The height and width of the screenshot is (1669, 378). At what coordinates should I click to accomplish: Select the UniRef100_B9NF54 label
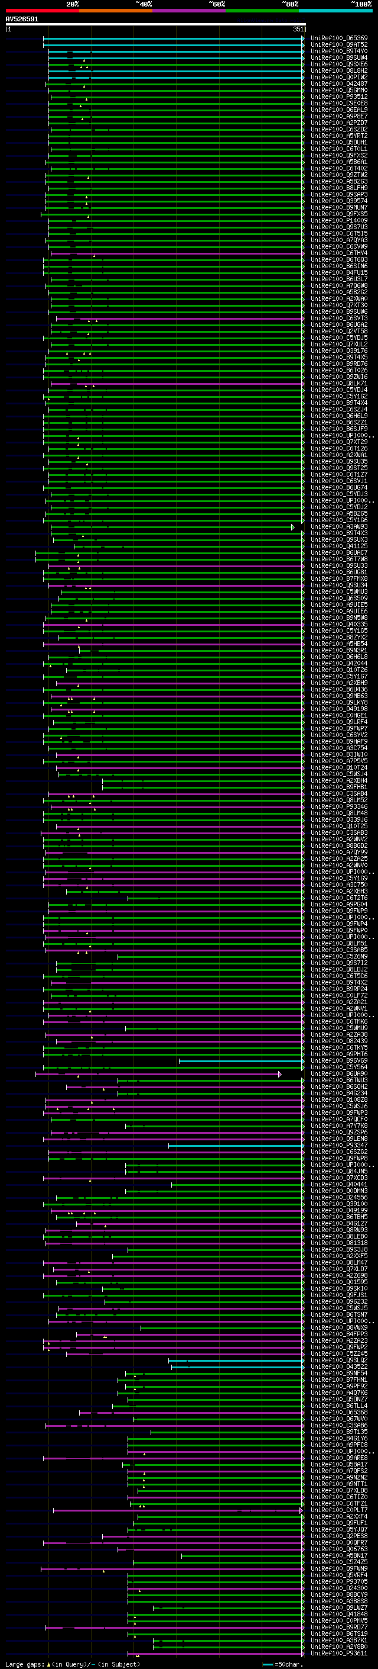click(x=338, y=1373)
